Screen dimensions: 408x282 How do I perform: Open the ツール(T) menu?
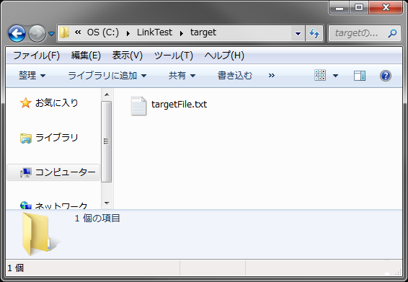(x=174, y=56)
